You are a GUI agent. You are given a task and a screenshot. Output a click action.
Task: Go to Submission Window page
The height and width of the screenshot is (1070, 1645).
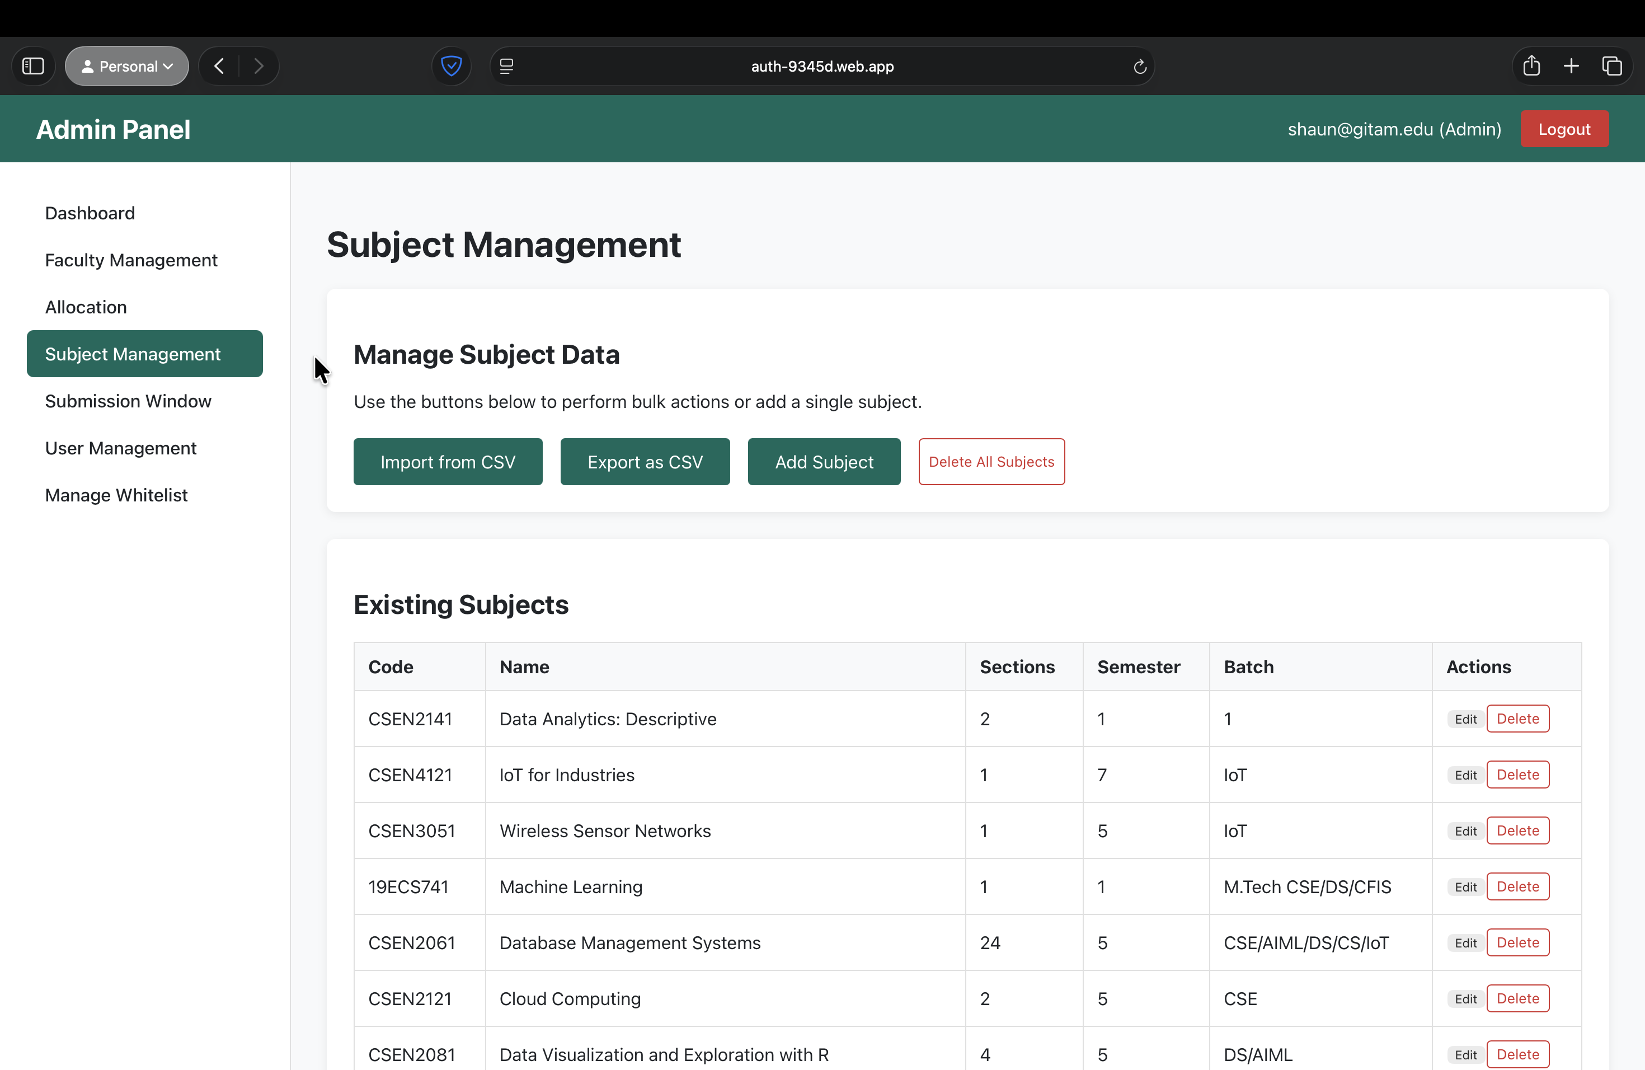pyautogui.click(x=128, y=401)
